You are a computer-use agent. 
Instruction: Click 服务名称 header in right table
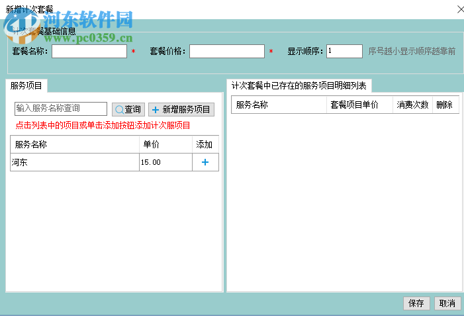pyautogui.click(x=279, y=105)
